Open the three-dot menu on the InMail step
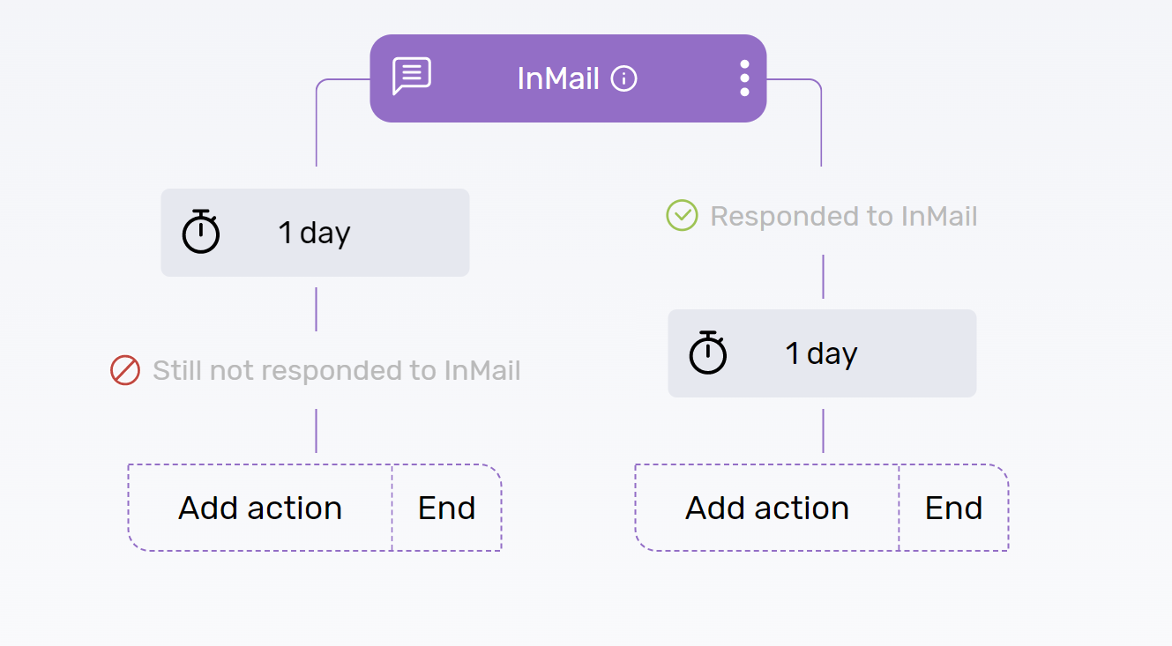This screenshot has height=646, width=1172. coord(743,78)
